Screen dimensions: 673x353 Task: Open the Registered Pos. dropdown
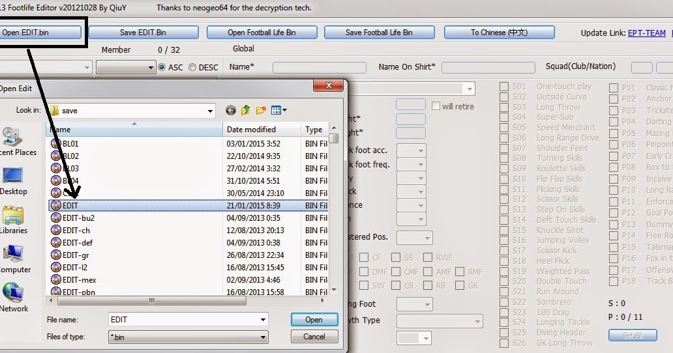click(x=414, y=237)
